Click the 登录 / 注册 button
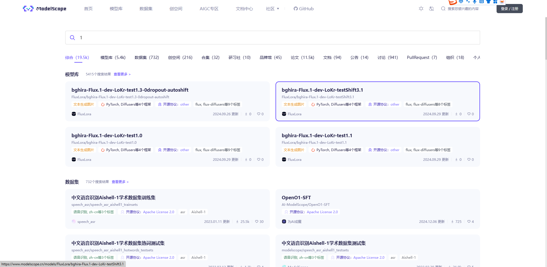The image size is (547, 267). [509, 9]
